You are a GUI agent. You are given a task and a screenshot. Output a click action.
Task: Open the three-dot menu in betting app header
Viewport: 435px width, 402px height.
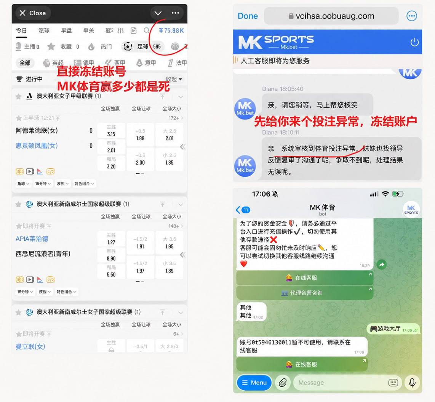(175, 13)
